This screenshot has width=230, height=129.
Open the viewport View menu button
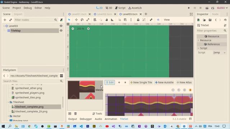[167, 20]
